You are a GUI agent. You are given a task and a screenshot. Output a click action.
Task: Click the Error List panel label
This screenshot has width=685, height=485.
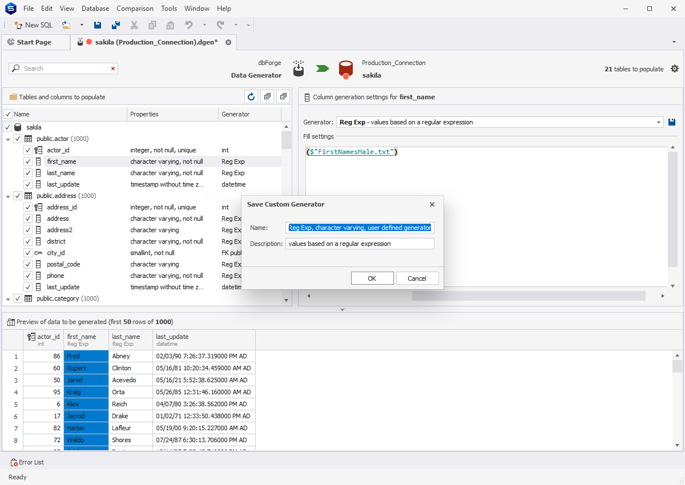31,462
